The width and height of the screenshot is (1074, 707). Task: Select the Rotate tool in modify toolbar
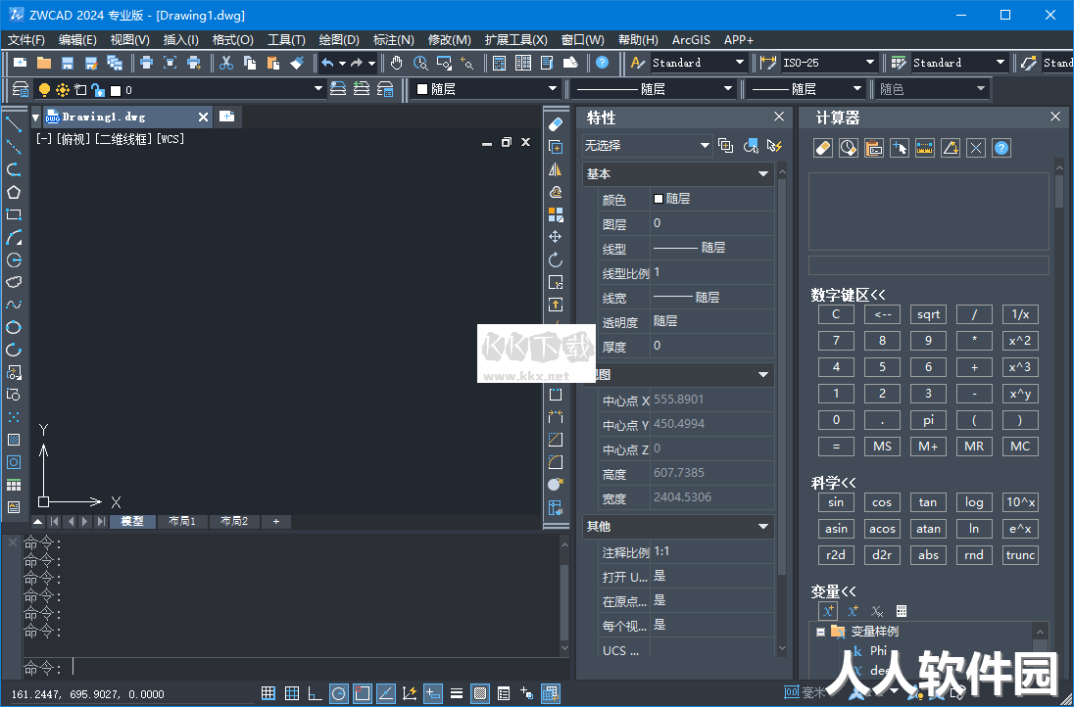(556, 259)
